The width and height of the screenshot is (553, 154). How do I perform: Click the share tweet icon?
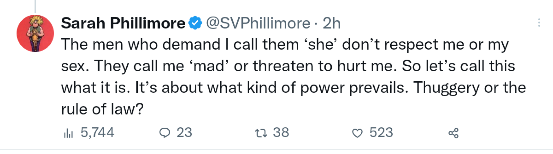pos(453,133)
